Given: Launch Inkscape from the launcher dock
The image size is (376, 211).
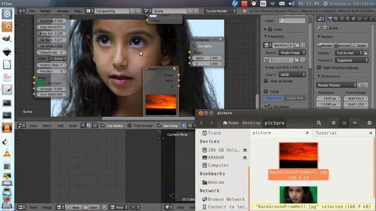Looking at the screenshot, I should coord(7,52).
